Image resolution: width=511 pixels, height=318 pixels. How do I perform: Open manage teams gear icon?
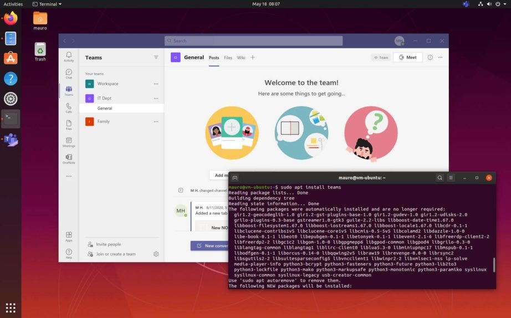tap(156, 254)
